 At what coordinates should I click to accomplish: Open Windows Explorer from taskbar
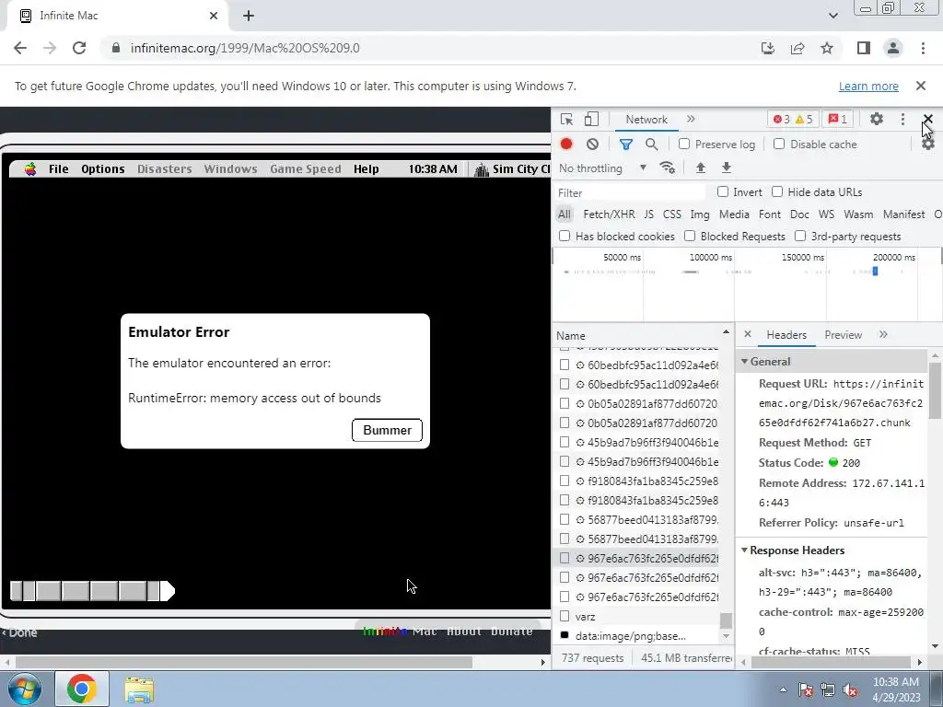pyautogui.click(x=139, y=689)
